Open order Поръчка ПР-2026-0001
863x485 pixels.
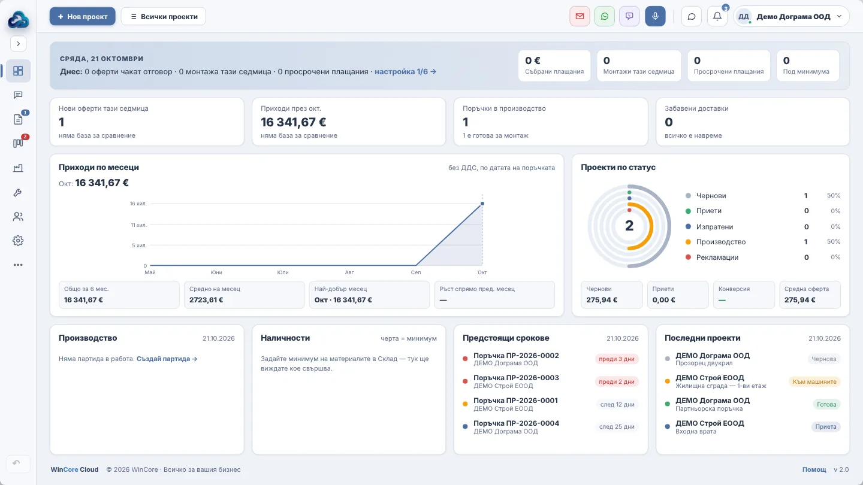(551, 404)
